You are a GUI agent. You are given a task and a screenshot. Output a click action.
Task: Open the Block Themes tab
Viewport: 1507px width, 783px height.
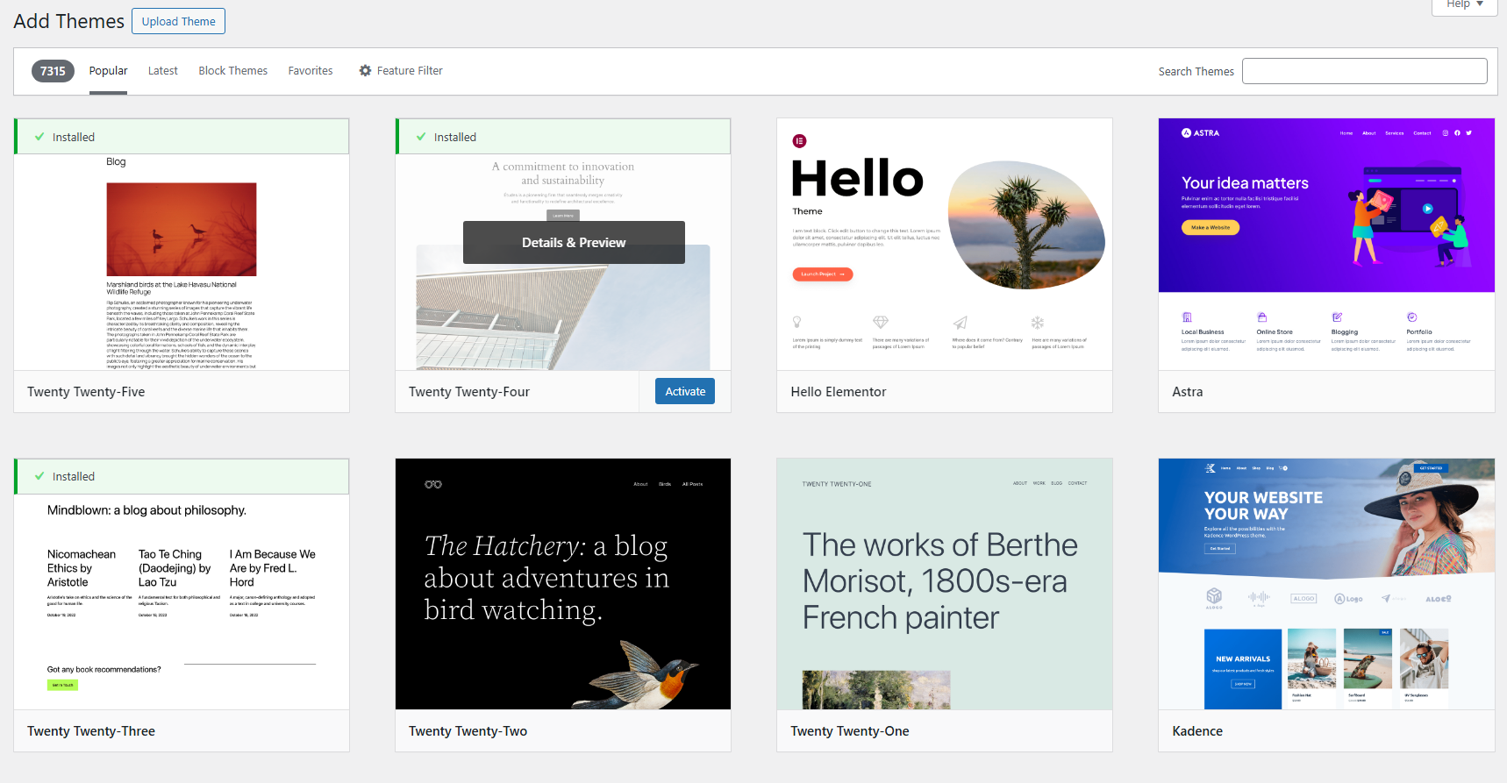coord(232,71)
